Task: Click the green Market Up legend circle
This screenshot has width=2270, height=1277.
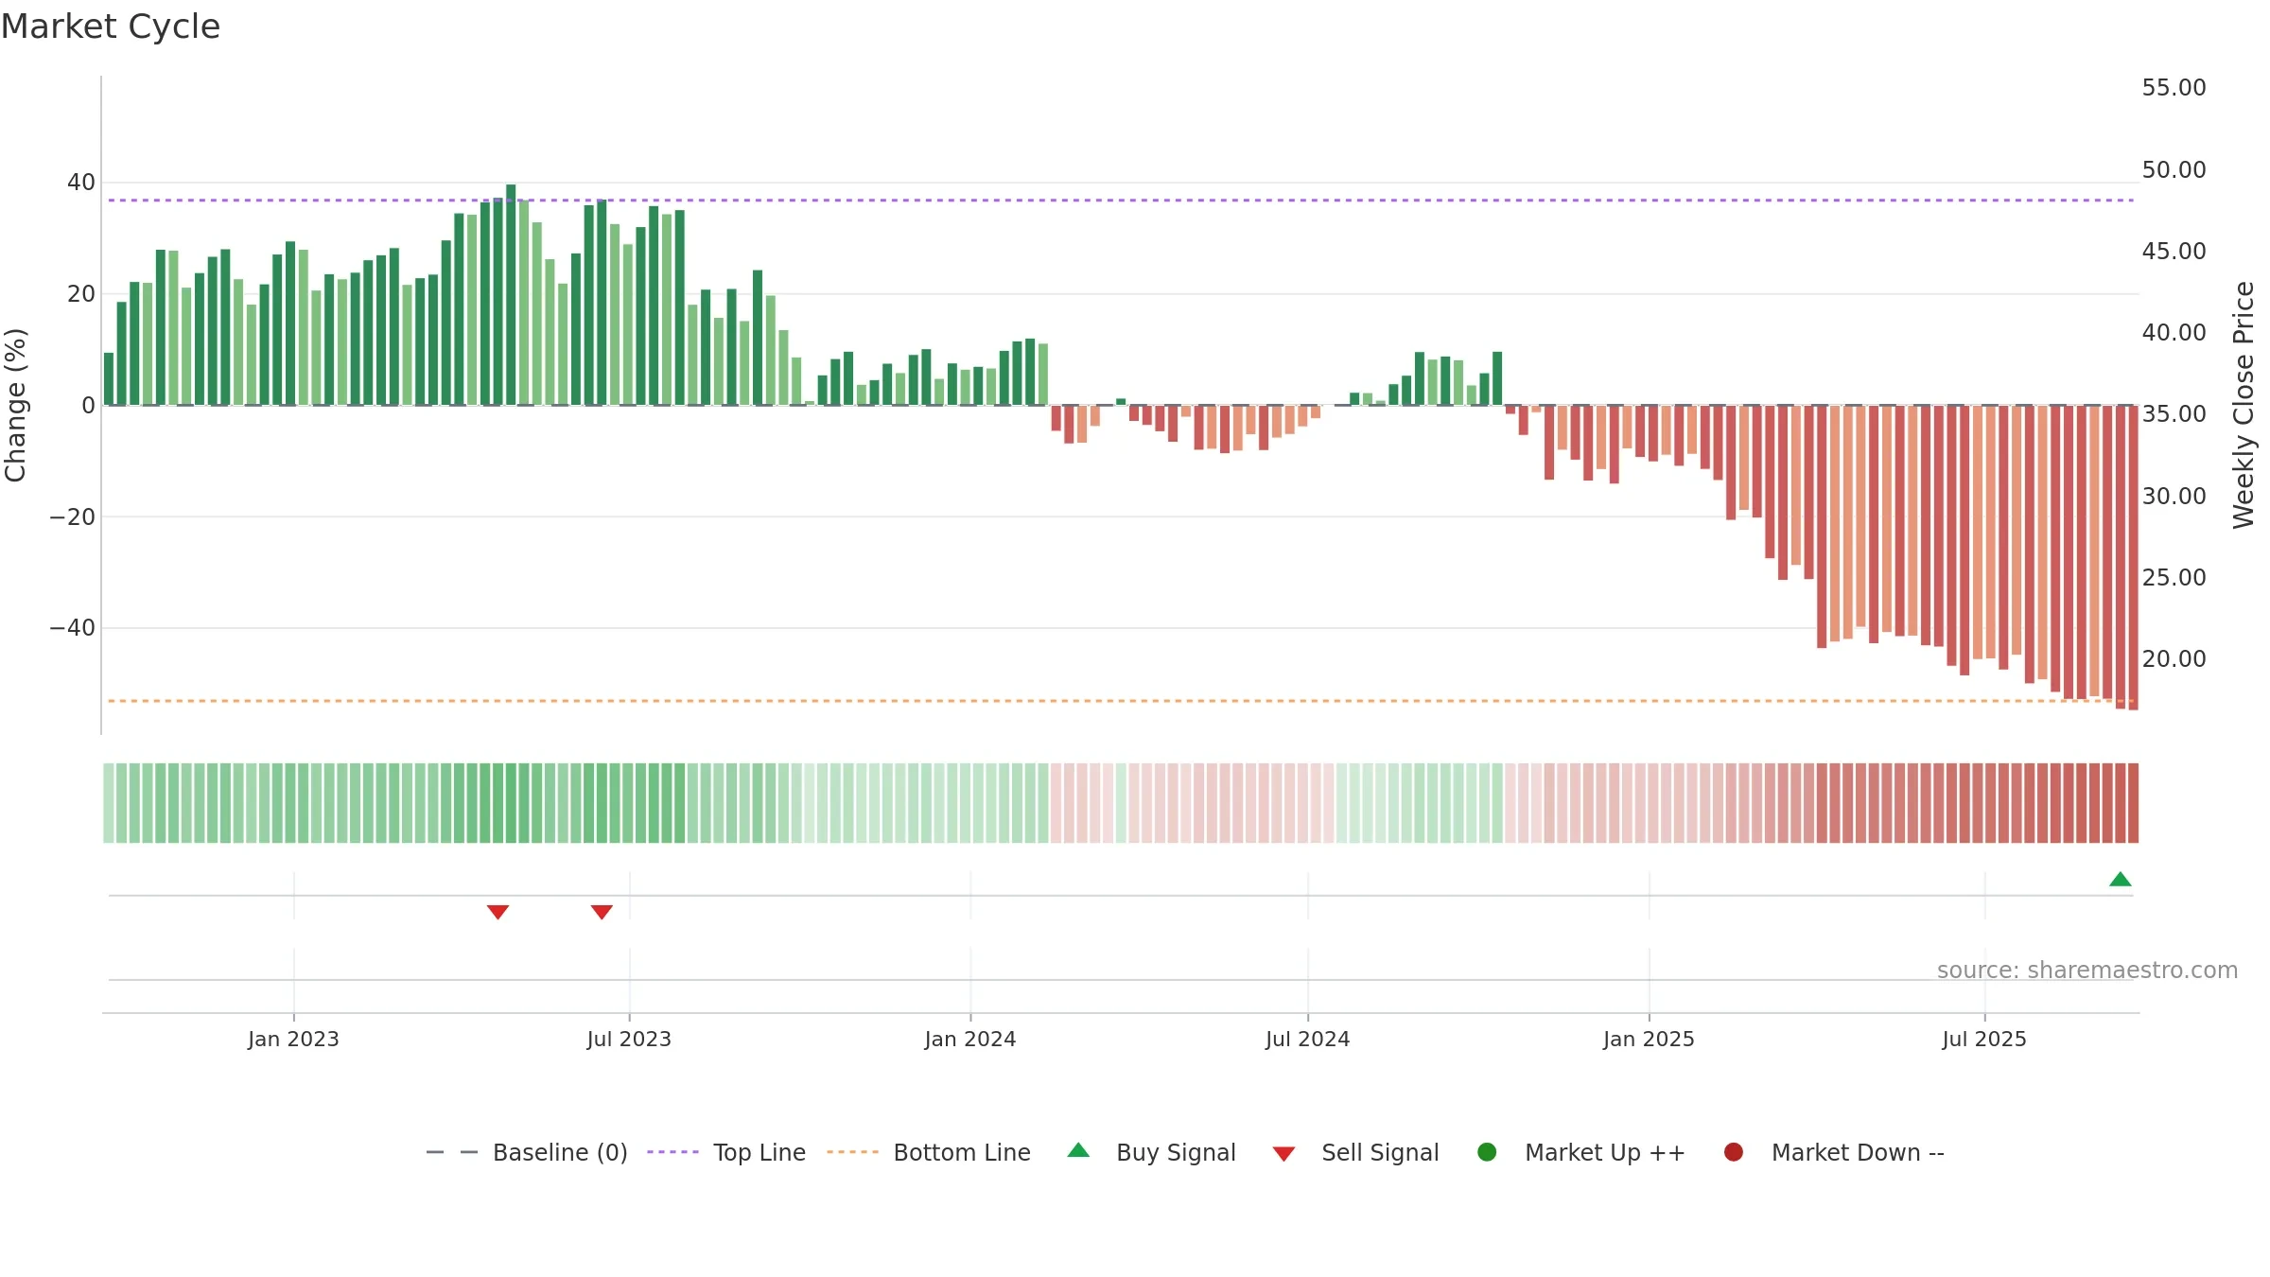Action: 1487,1152
